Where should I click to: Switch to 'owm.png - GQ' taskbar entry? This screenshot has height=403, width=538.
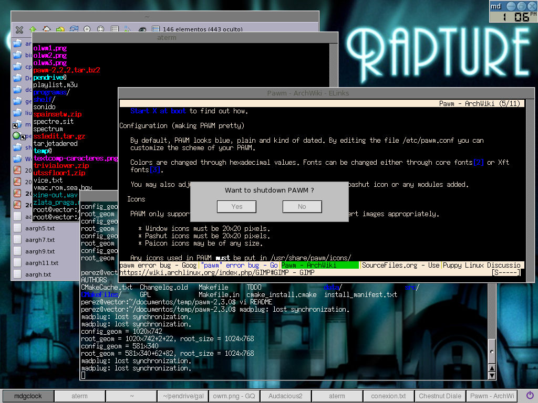click(234, 396)
